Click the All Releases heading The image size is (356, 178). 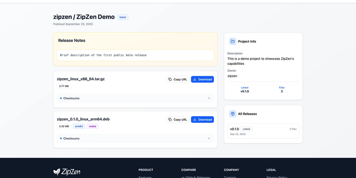(x=247, y=114)
